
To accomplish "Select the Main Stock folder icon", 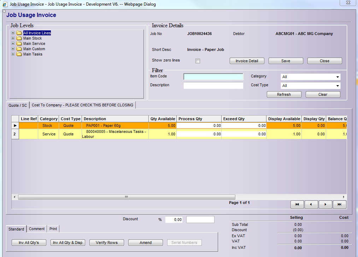I will click(x=19, y=38).
